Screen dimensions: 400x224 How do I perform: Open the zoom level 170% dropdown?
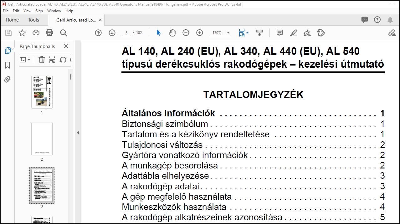click(x=221, y=33)
